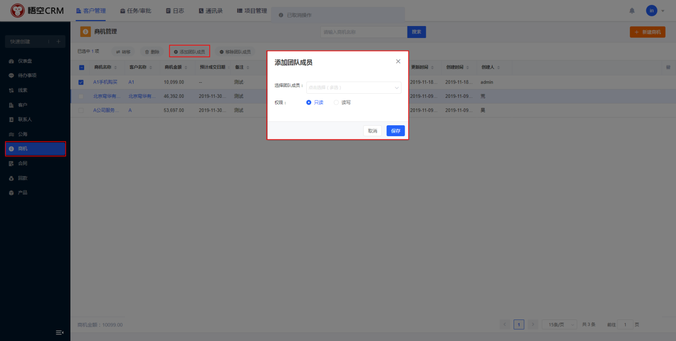Open the 北京穹华有 opportunity name link
The height and width of the screenshot is (341, 676).
tap(107, 96)
